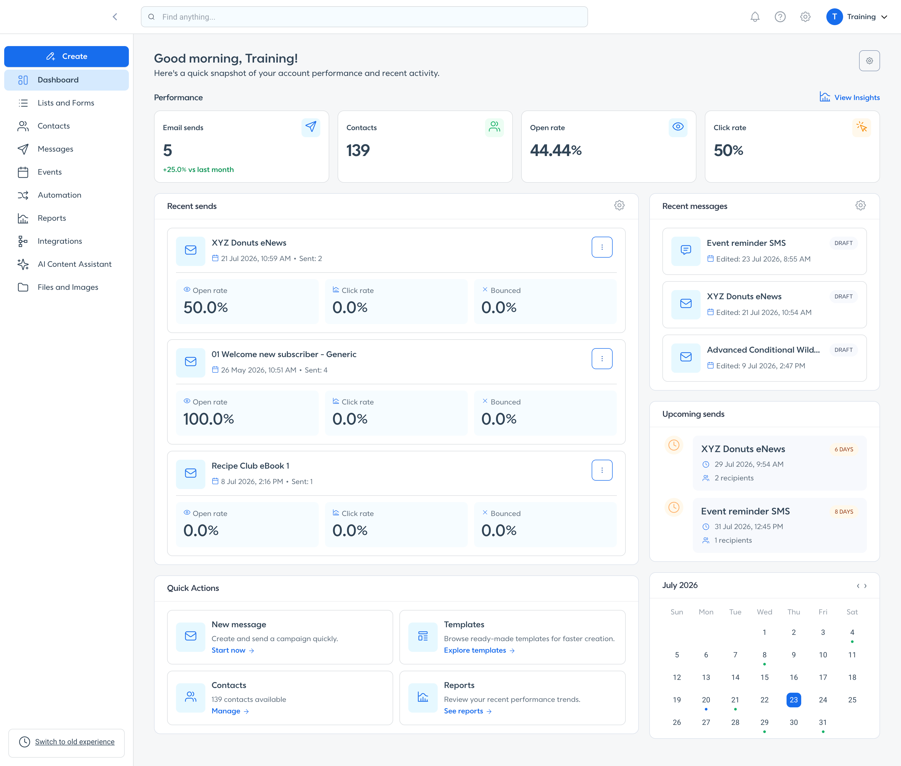
Task: Open the help question mark icon
Action: pos(780,17)
